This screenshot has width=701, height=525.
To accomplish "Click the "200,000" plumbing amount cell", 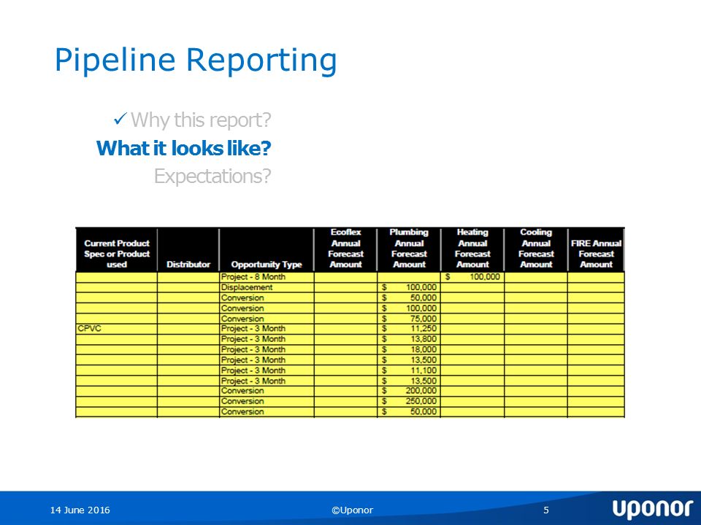I will [409, 391].
